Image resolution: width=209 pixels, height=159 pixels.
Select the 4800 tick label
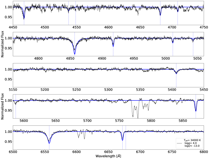click(38, 58)
